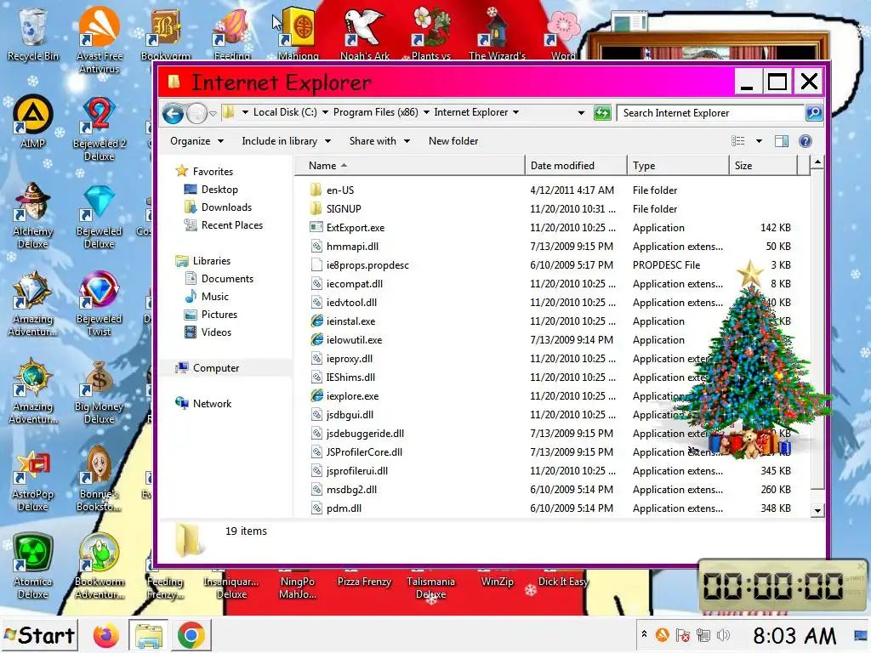This screenshot has height=653, width=871.
Task: Select Downloads under Favorites
Action: (x=226, y=207)
